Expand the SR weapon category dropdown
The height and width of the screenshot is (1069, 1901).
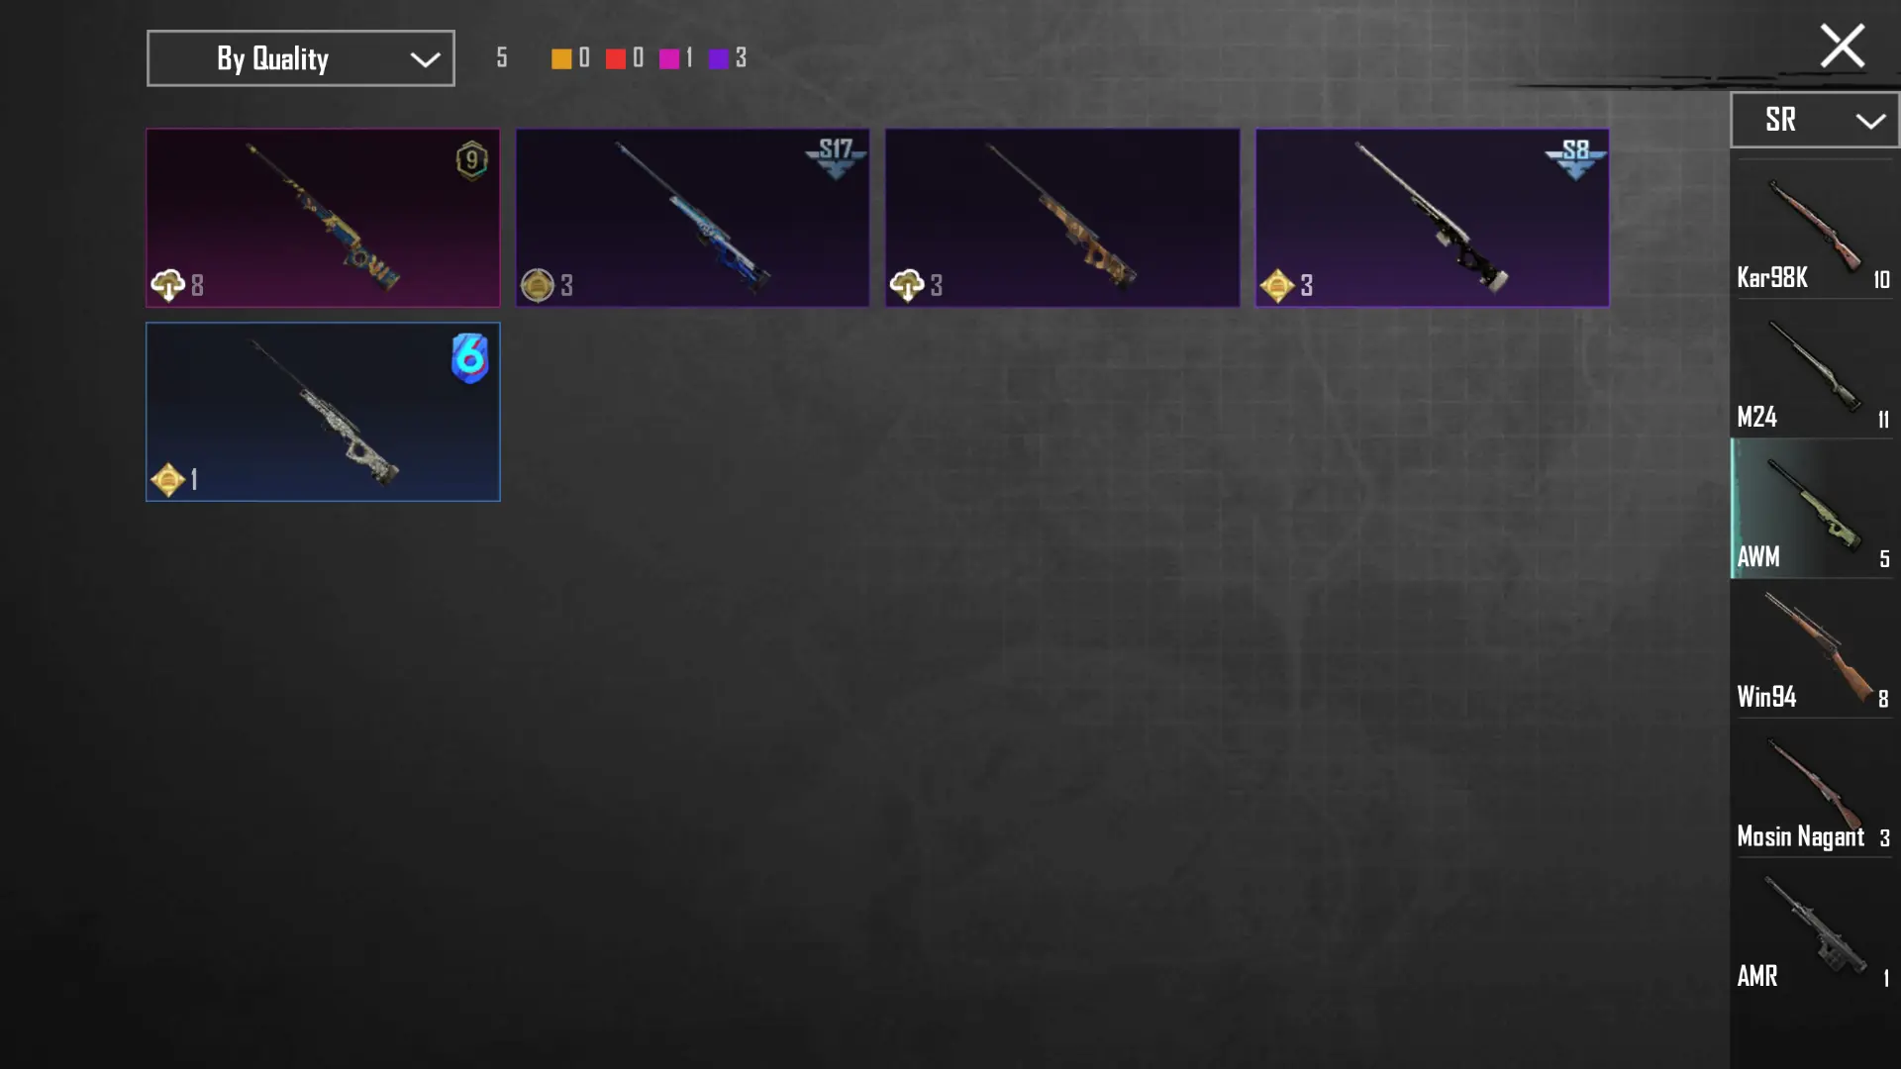pos(1814,120)
